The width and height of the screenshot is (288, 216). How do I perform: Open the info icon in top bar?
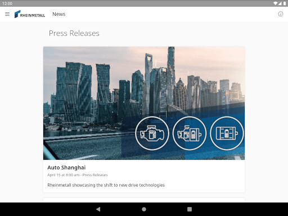point(281,14)
